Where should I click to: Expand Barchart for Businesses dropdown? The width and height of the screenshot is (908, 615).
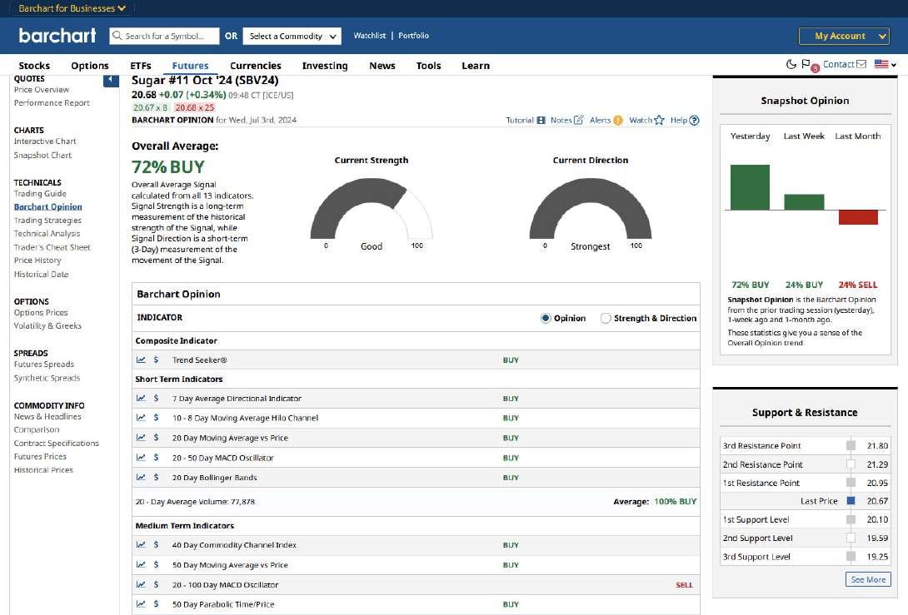(72, 8)
